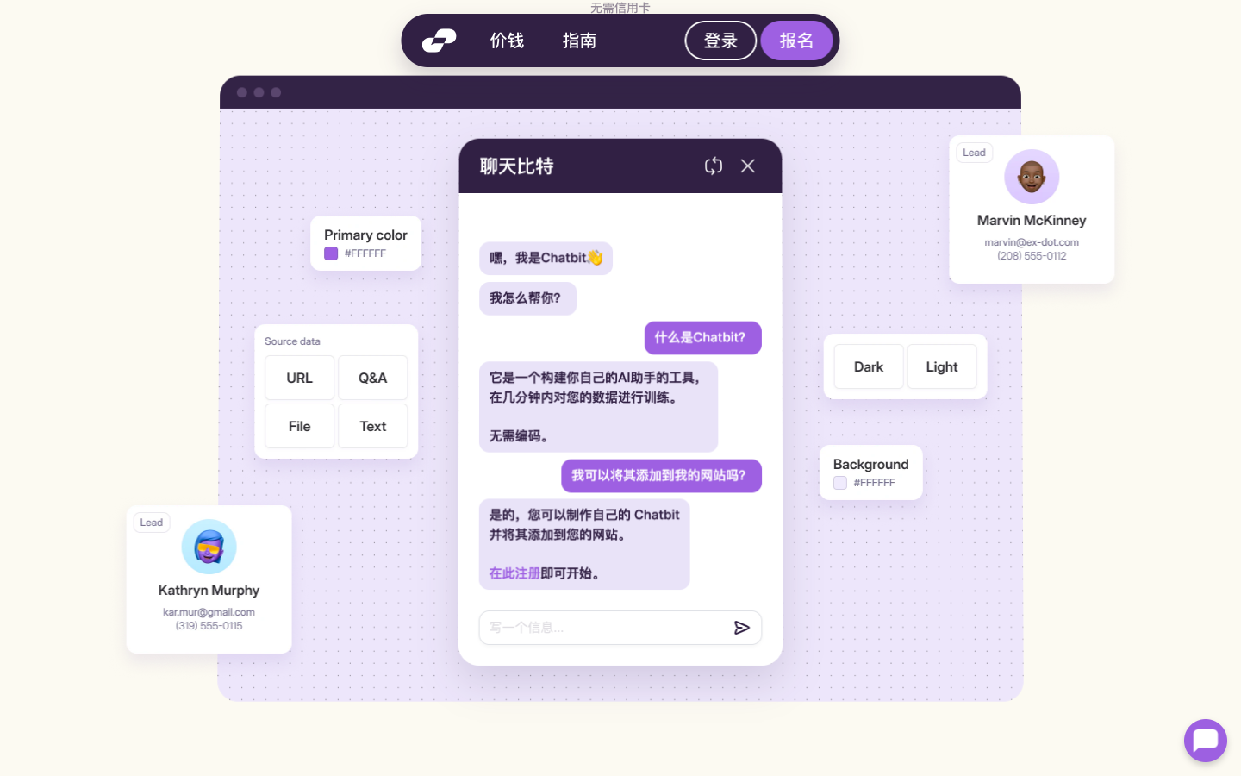Open the floating chat bubble at bottom right
The width and height of the screenshot is (1241, 776).
1205,741
